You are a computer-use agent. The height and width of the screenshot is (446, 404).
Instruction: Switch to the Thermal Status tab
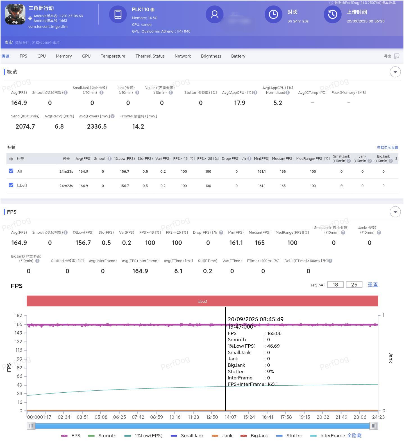click(150, 56)
